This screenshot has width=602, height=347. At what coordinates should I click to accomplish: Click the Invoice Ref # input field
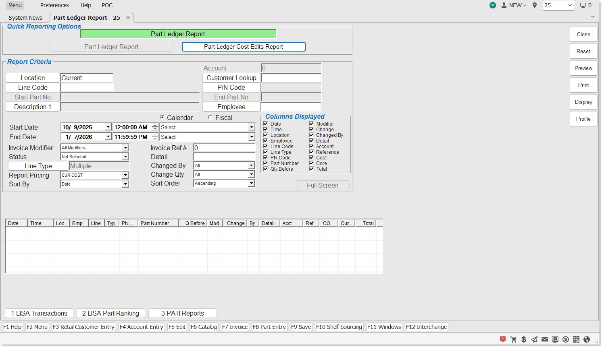(224, 148)
